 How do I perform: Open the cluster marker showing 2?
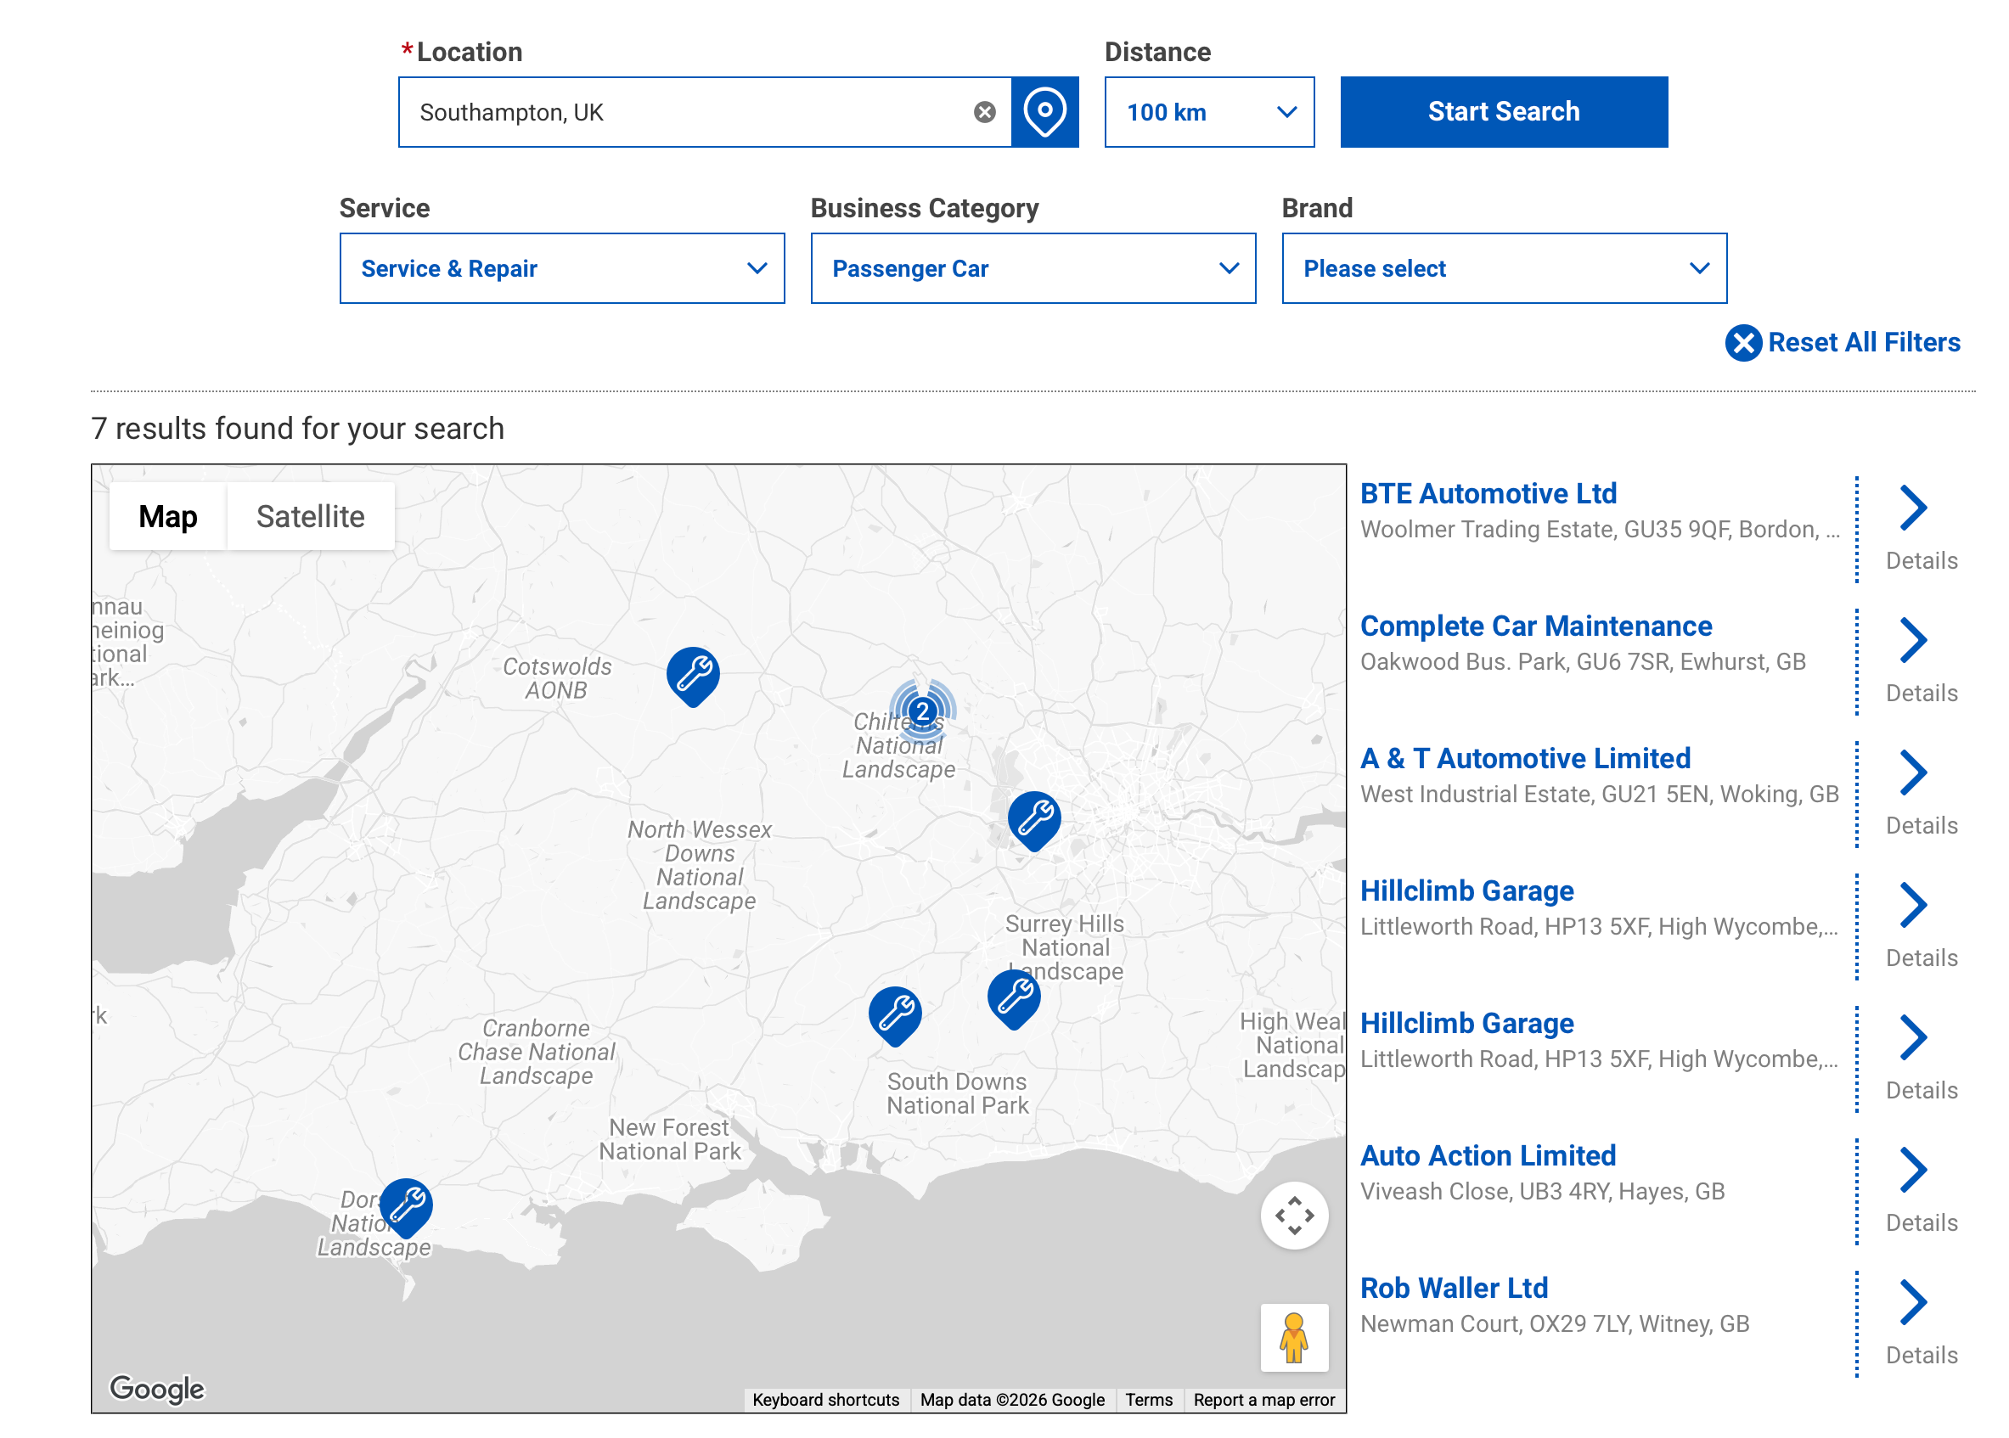point(922,711)
